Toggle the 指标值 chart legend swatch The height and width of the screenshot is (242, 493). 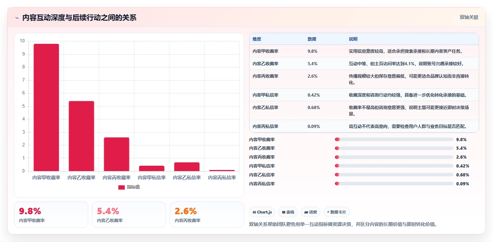pyautogui.click(x=121, y=187)
